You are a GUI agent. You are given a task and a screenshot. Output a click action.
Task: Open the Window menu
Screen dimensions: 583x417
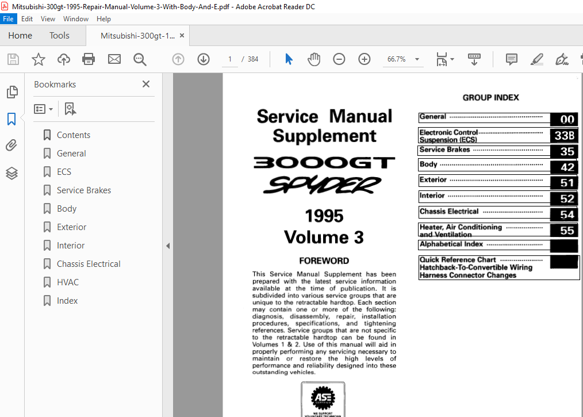pos(76,18)
